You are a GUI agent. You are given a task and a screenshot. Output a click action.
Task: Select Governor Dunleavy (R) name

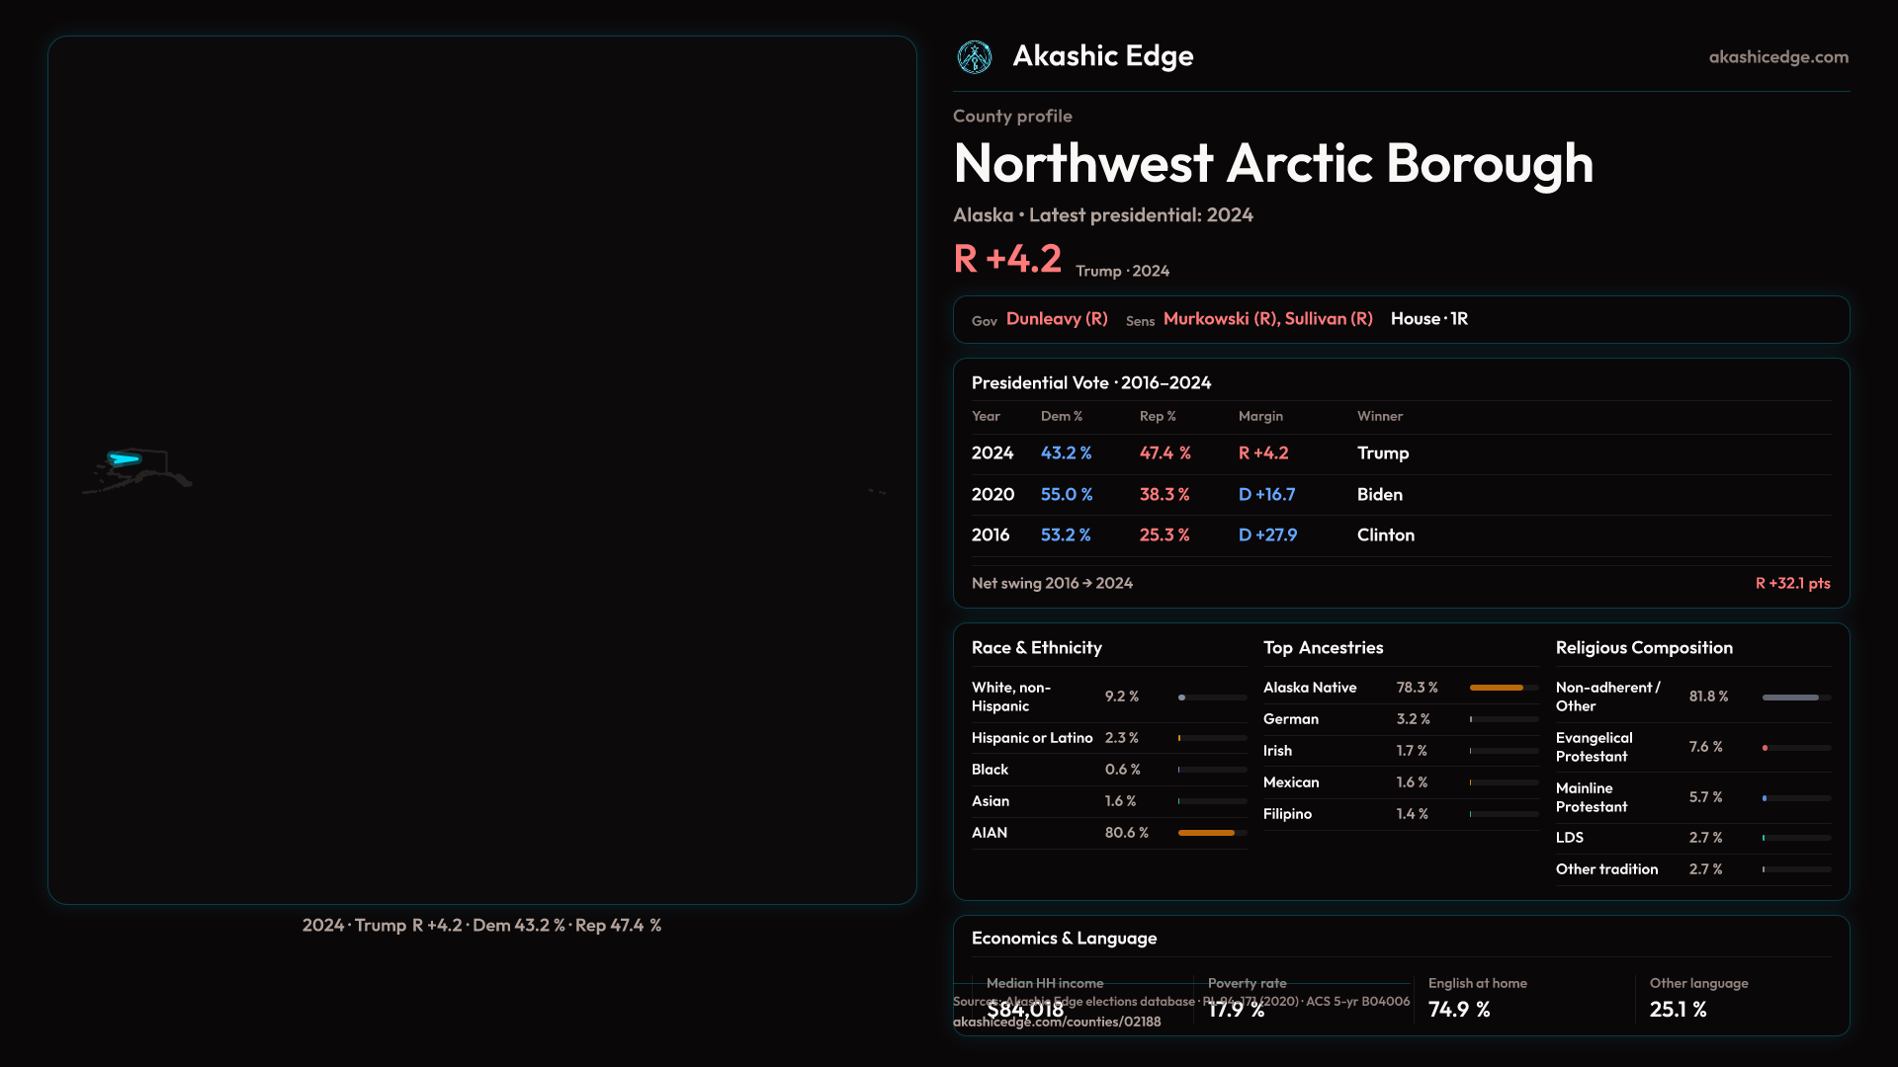(1057, 319)
